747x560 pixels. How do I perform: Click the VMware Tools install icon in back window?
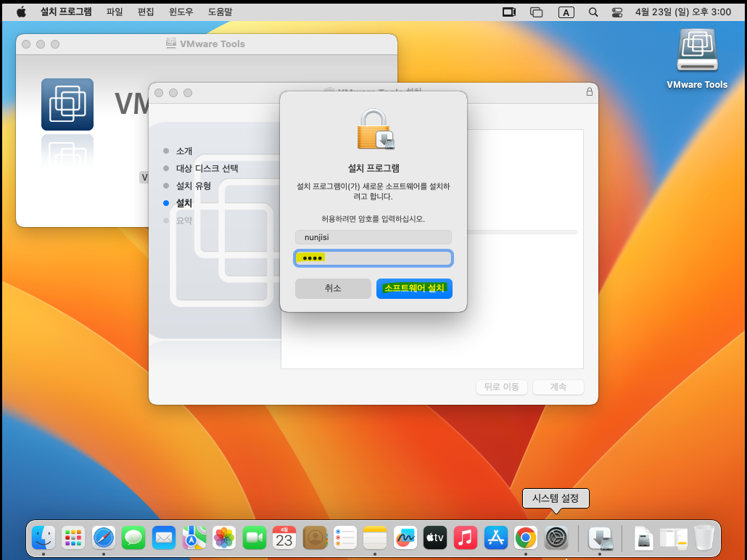coord(67,104)
